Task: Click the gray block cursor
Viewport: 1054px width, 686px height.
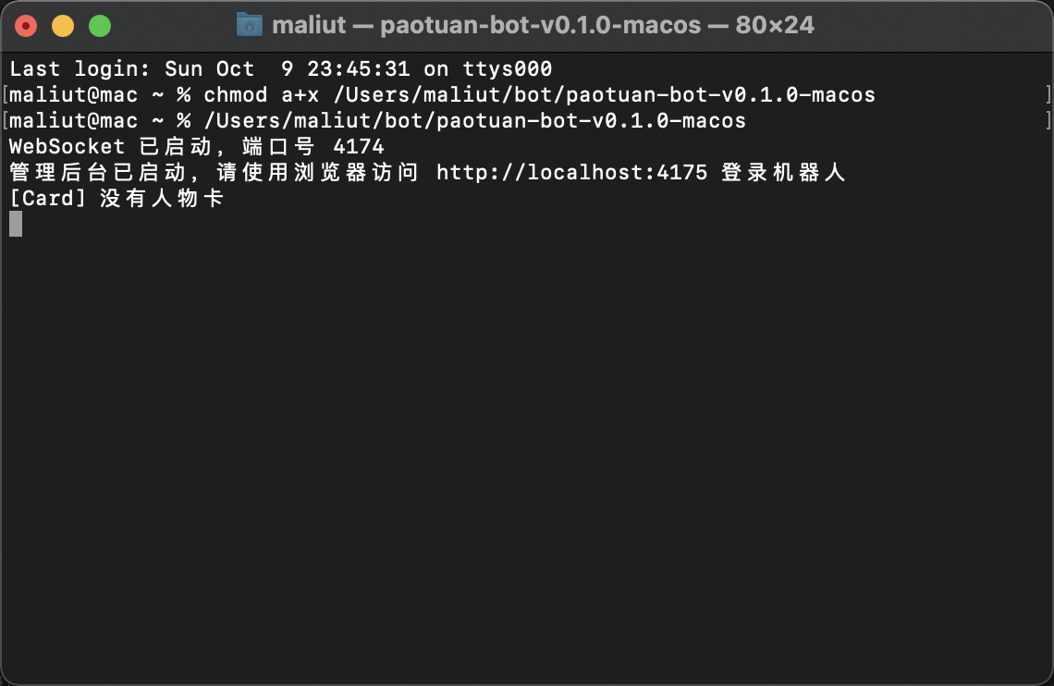Action: [16, 224]
